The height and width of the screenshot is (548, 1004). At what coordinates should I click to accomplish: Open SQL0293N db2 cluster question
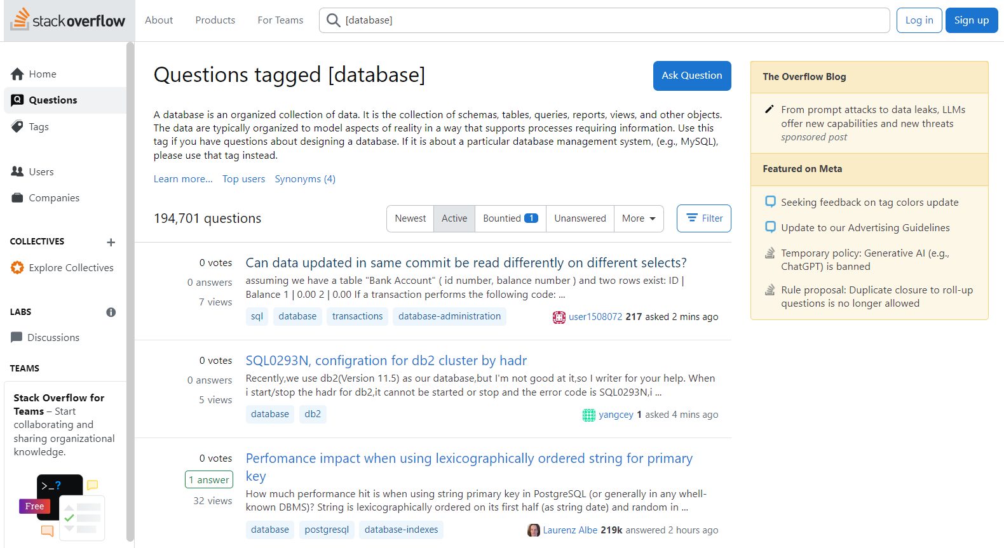(x=386, y=361)
